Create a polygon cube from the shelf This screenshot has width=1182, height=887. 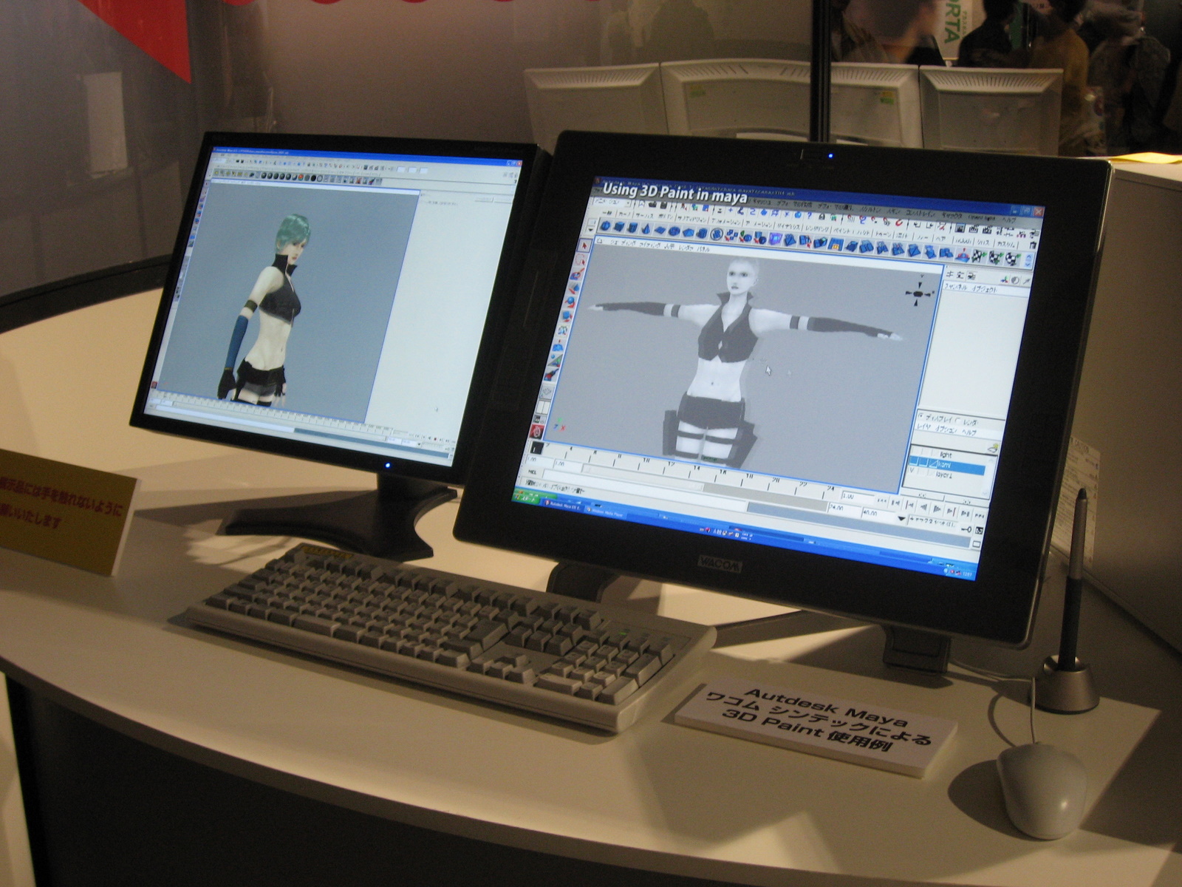(619, 227)
